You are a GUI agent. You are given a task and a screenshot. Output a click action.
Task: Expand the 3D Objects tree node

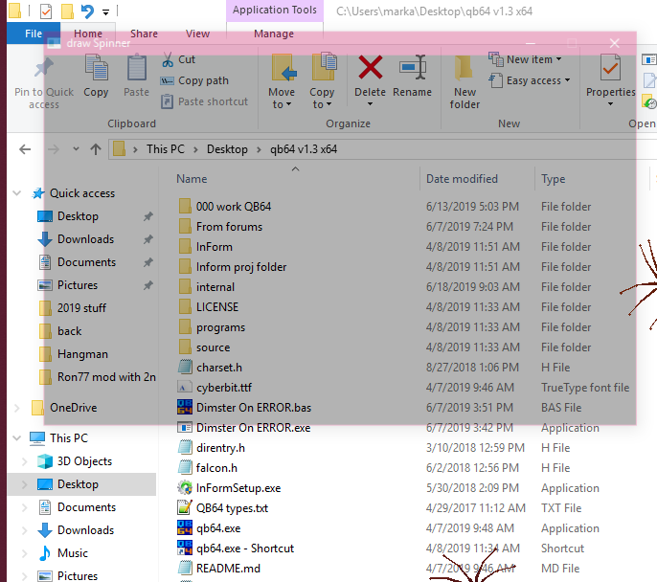coord(17,461)
